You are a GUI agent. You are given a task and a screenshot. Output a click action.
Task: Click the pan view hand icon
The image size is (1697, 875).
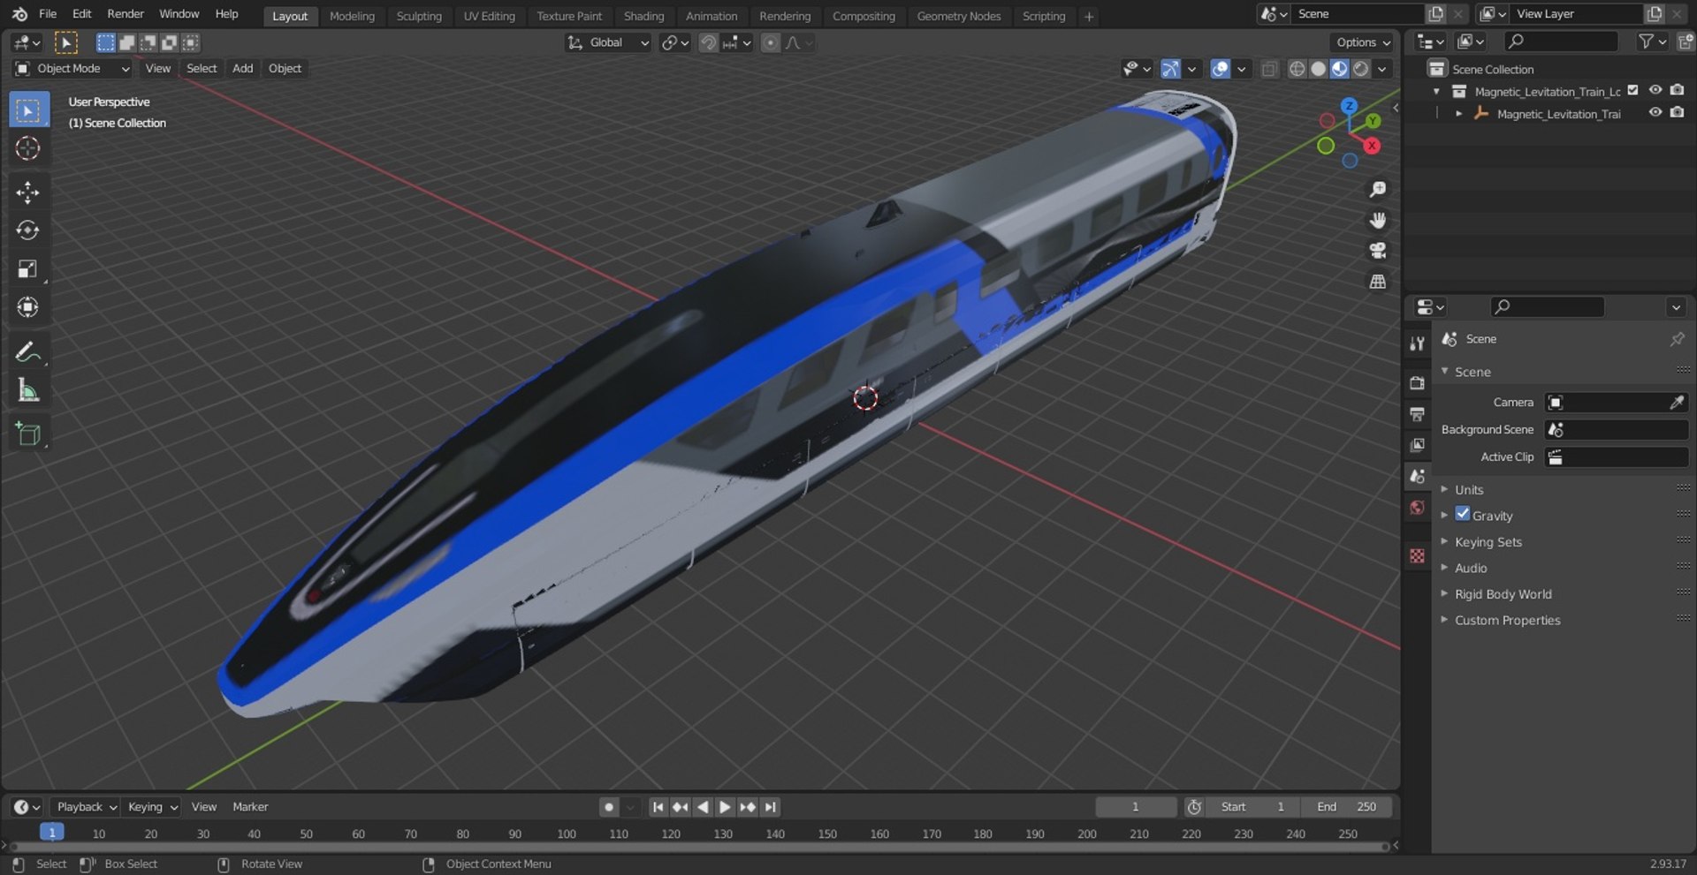pos(1377,220)
